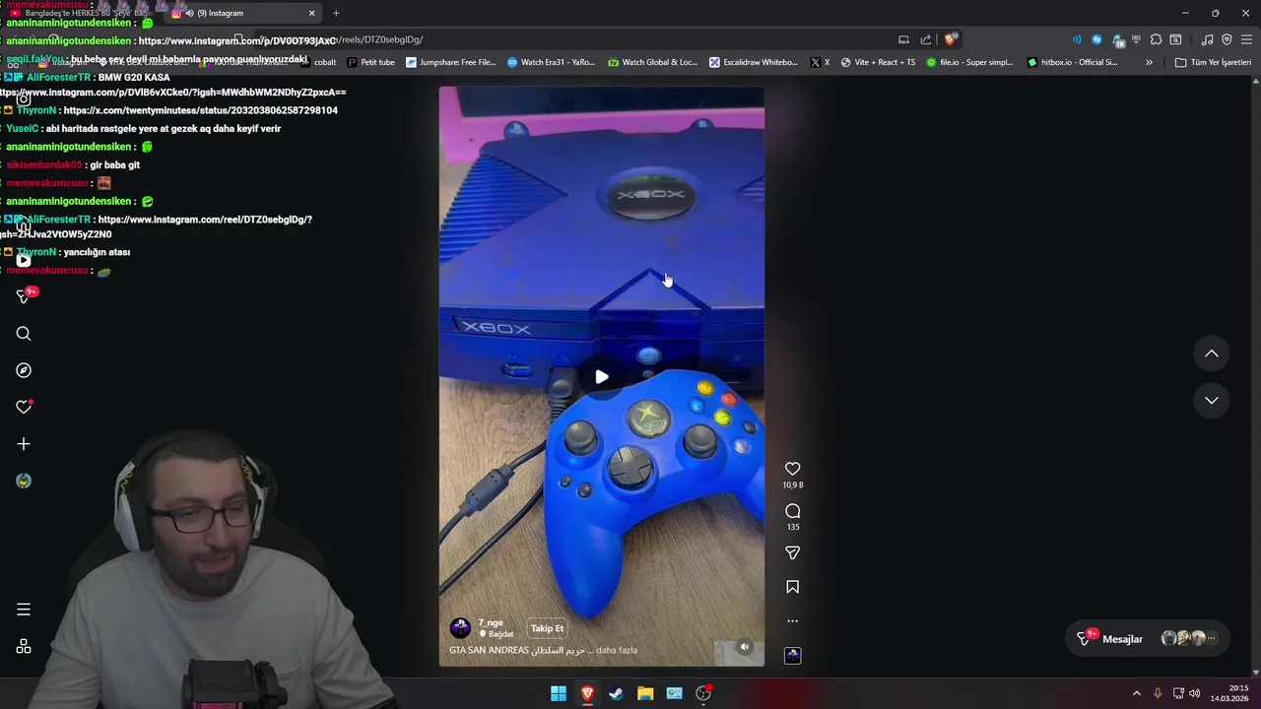1261x709 pixels.
Task: Open the reel's audio thumbnail
Action: [x=792, y=655]
